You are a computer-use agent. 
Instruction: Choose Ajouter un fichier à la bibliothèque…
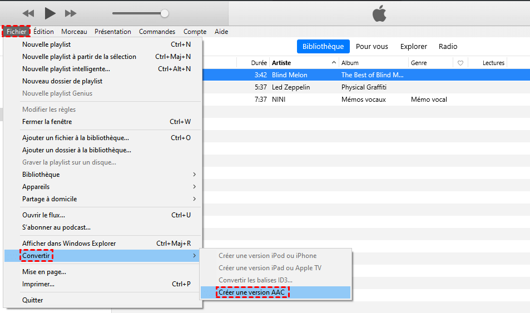tap(103, 138)
